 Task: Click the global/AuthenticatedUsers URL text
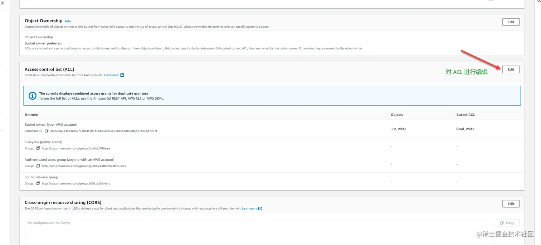coord(84,166)
